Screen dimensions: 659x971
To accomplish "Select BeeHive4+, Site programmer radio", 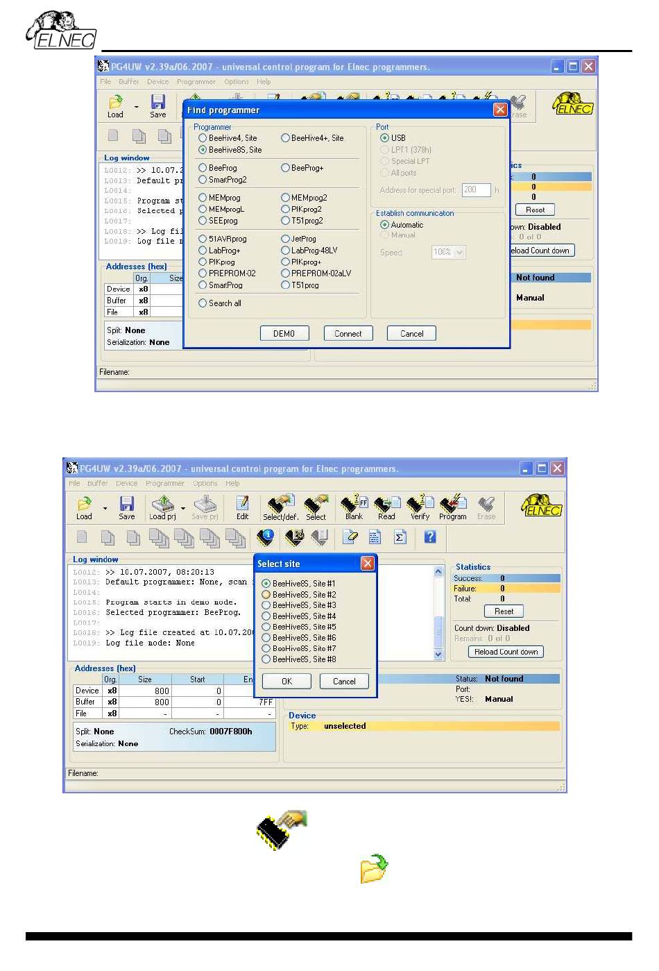I will click(285, 138).
